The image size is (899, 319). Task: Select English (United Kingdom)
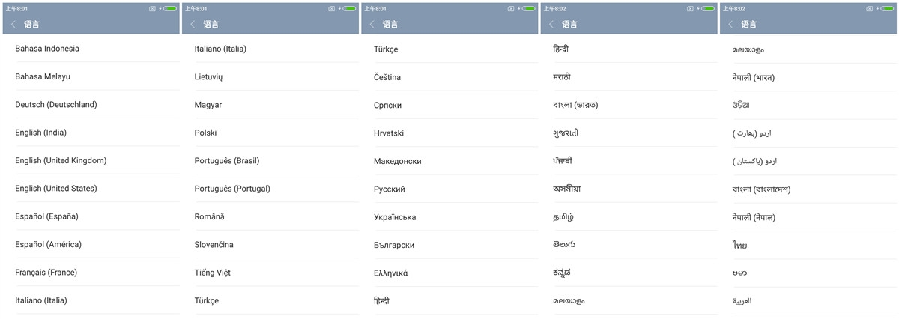pos(61,160)
